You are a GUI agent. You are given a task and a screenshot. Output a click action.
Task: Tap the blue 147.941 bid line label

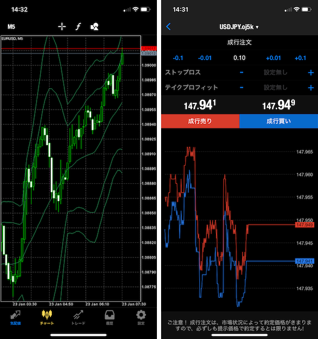pyautogui.click(x=304, y=261)
